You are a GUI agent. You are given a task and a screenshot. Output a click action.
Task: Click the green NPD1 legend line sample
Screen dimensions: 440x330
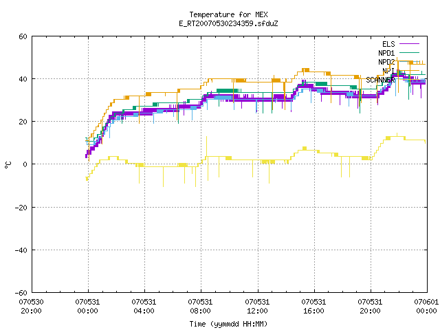pos(409,52)
